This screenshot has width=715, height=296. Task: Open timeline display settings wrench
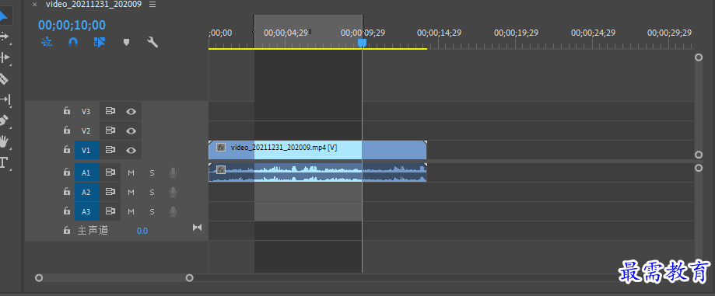click(152, 43)
